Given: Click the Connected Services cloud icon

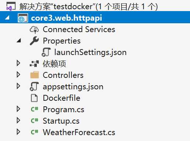Looking at the screenshot, I should [34, 30].
